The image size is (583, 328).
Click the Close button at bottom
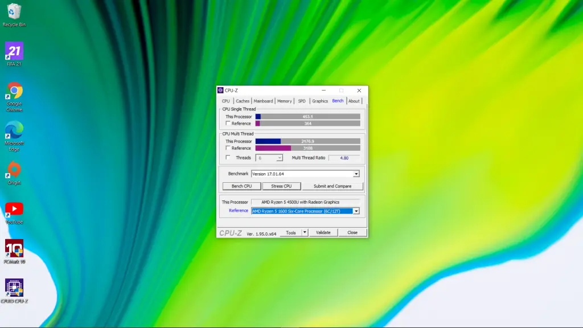click(352, 232)
